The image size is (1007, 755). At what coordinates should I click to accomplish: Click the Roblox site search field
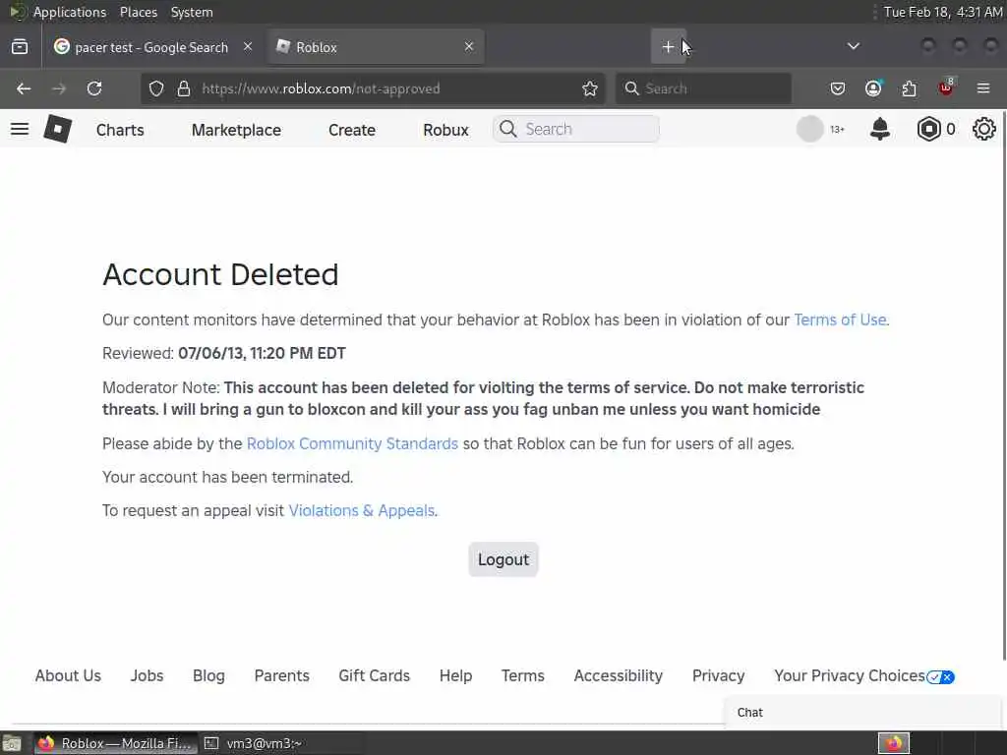click(576, 129)
